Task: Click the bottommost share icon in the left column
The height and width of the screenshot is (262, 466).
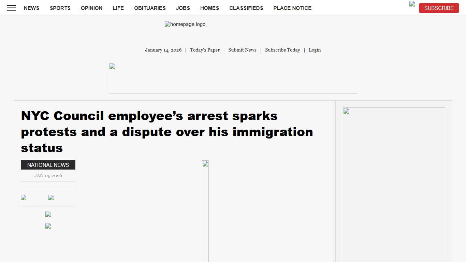Action: [x=48, y=226]
